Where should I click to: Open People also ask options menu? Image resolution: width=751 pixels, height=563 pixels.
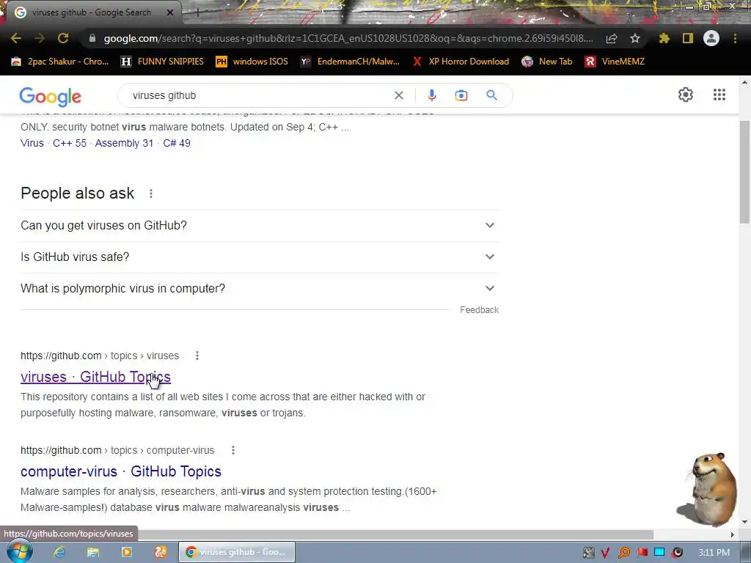click(x=151, y=194)
